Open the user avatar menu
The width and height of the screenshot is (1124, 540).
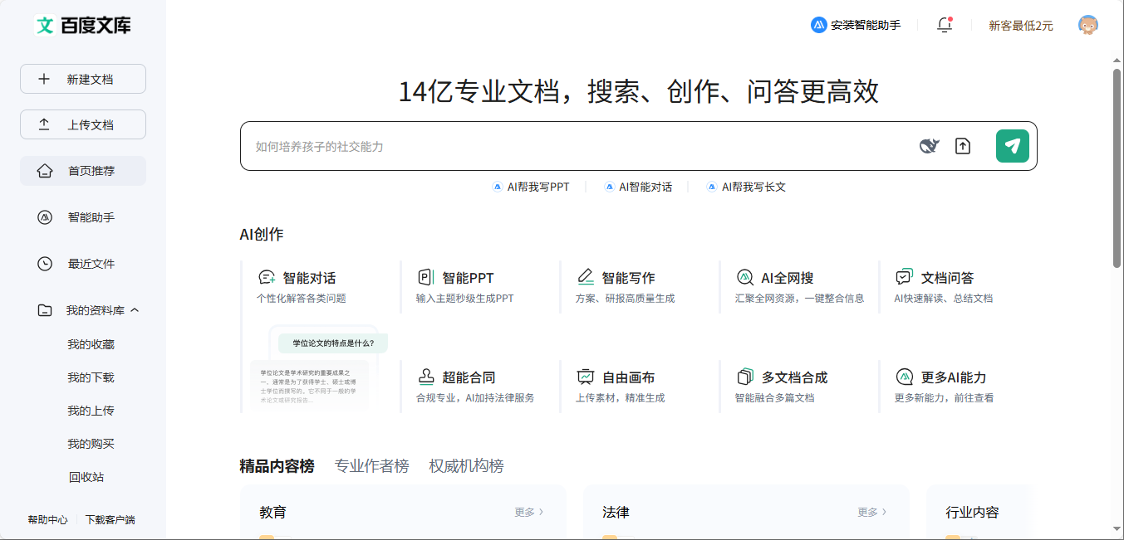coord(1088,25)
